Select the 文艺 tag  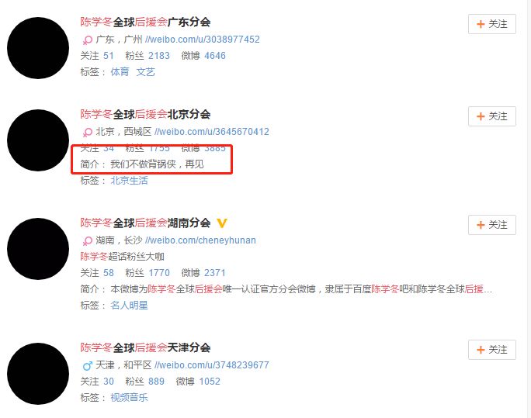point(146,71)
